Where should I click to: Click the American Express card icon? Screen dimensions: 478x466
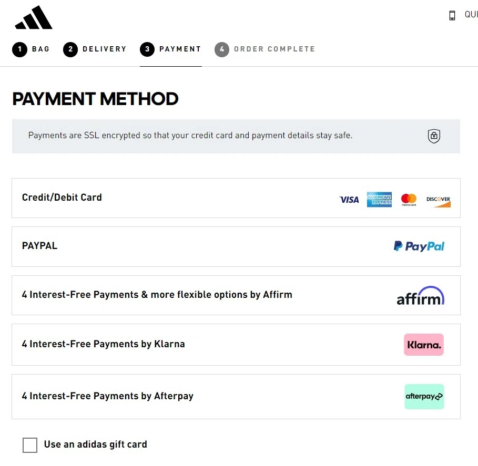[x=379, y=200]
